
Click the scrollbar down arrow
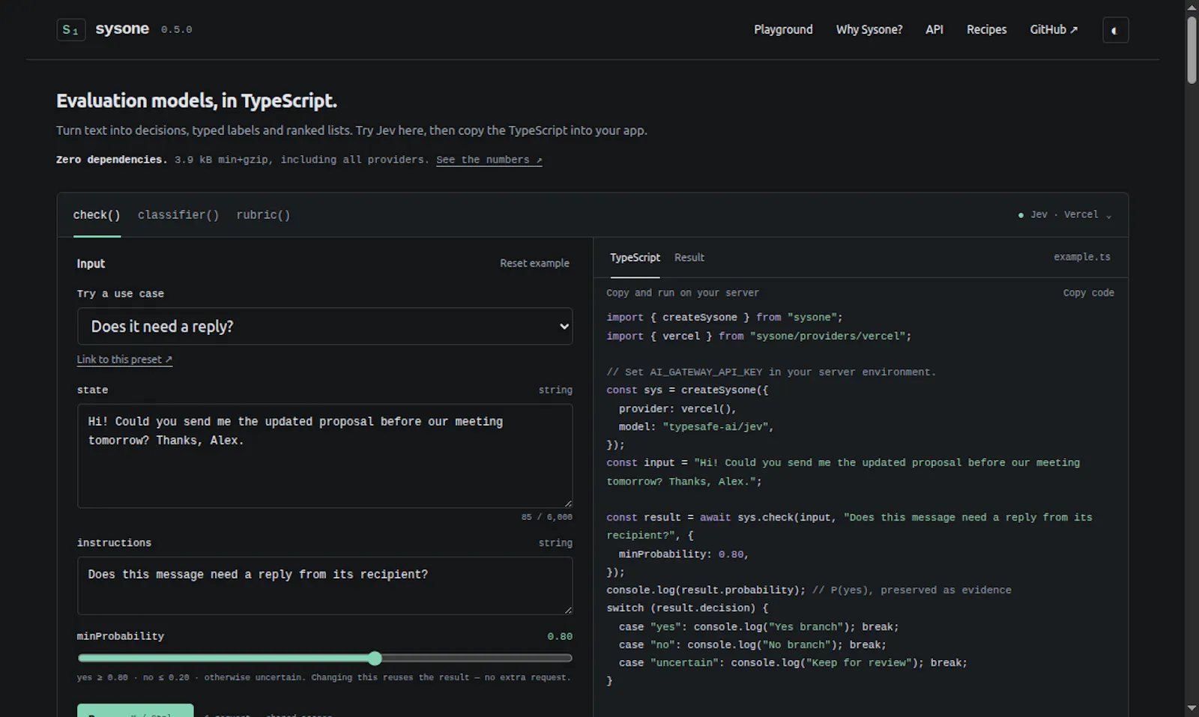[x=1192, y=709]
